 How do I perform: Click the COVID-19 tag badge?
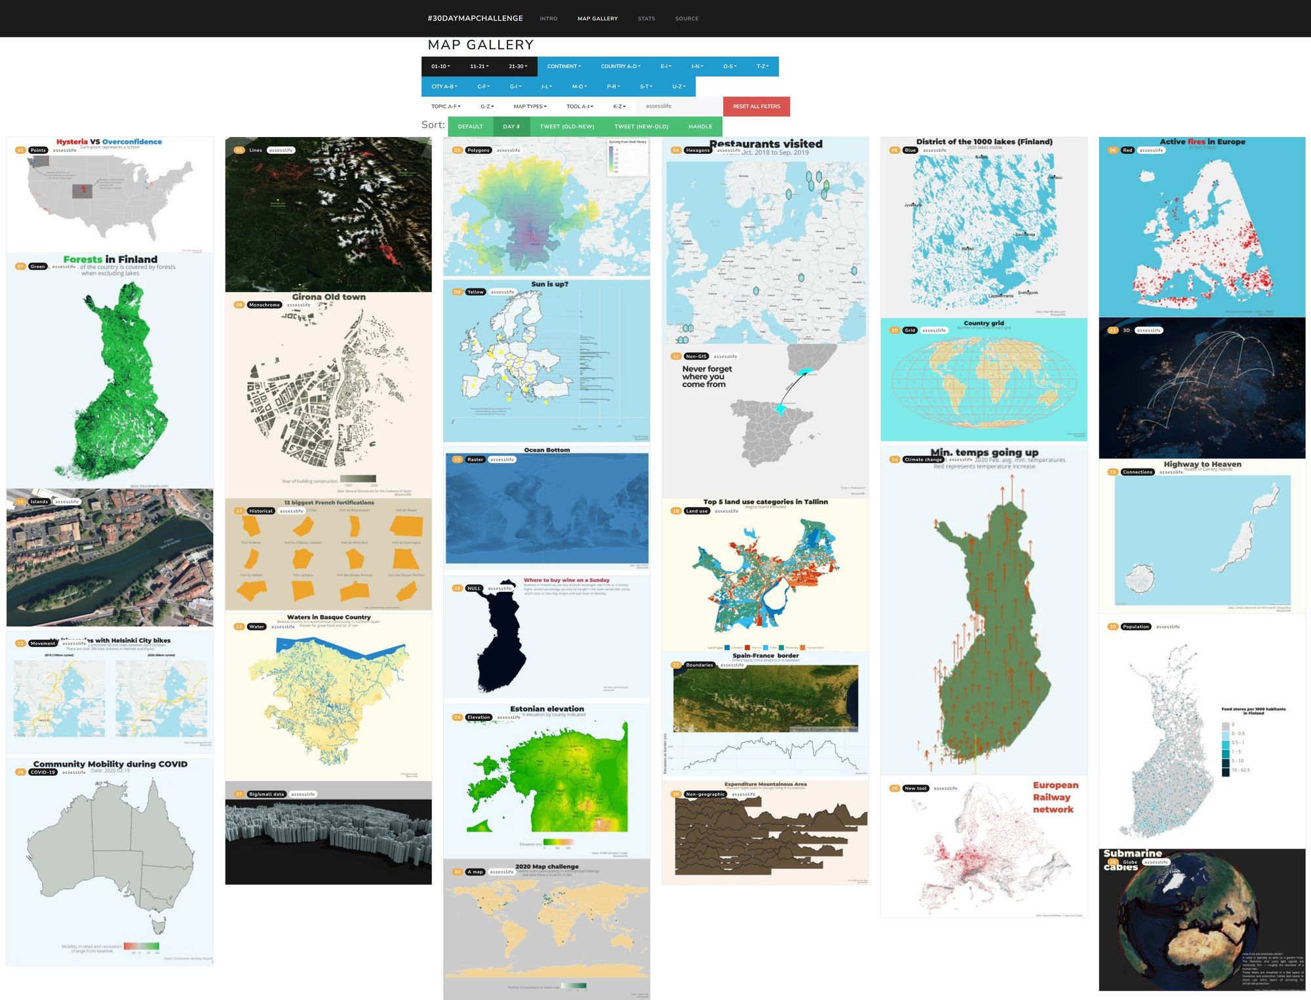(43, 772)
